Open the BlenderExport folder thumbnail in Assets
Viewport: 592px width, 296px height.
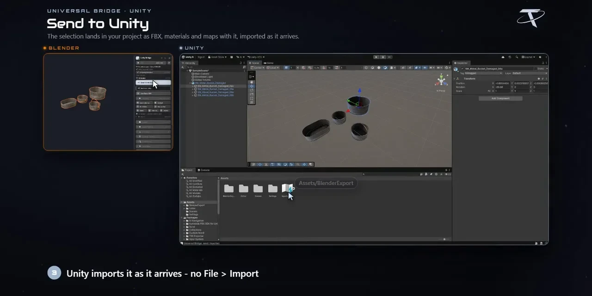point(229,190)
